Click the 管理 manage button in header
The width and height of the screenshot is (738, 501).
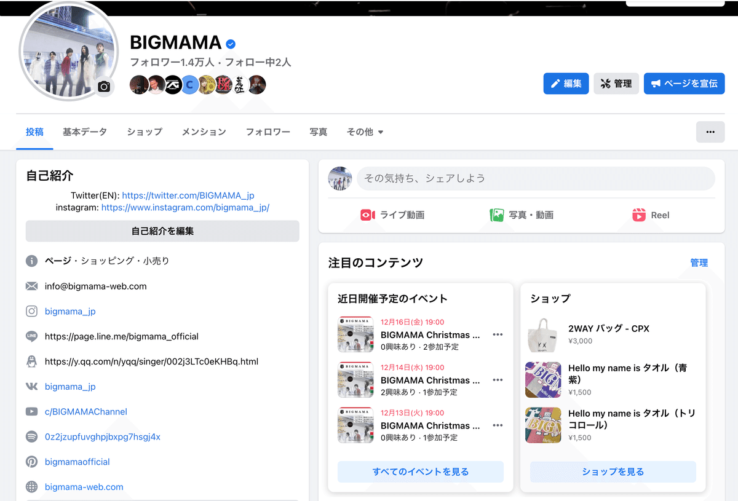pos(616,84)
